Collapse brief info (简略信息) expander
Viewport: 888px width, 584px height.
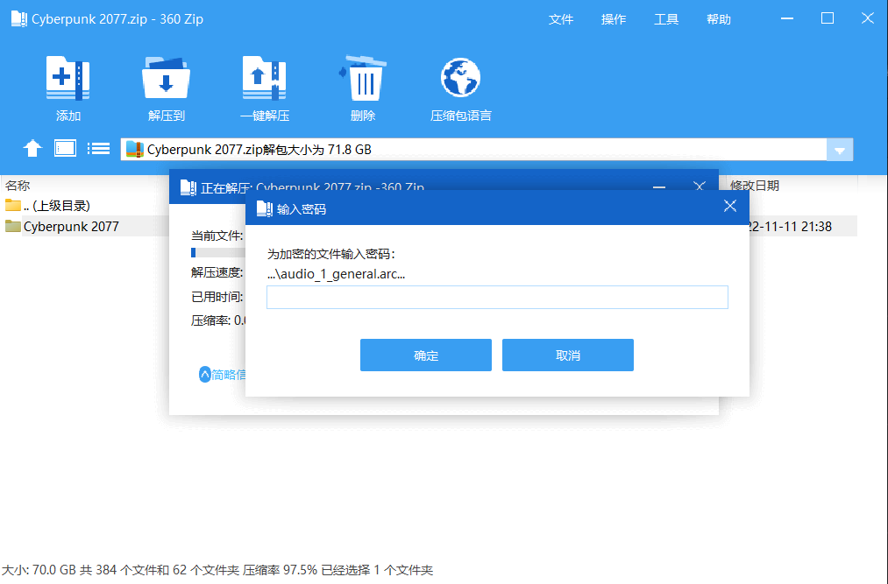pos(223,374)
